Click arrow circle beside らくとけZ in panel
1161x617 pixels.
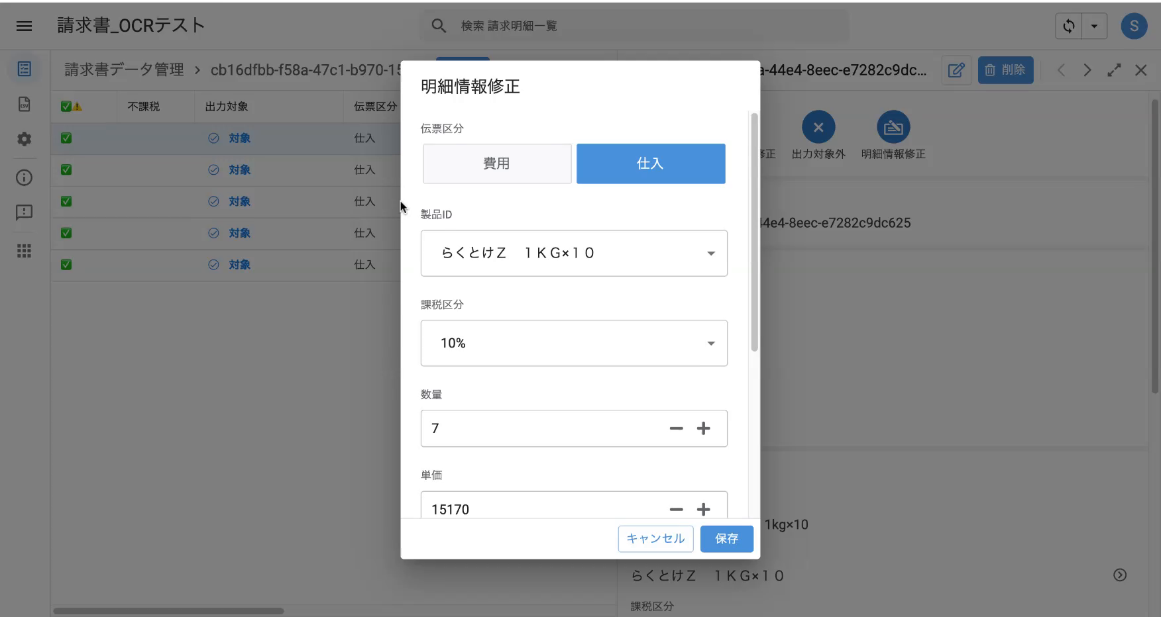[1120, 575]
